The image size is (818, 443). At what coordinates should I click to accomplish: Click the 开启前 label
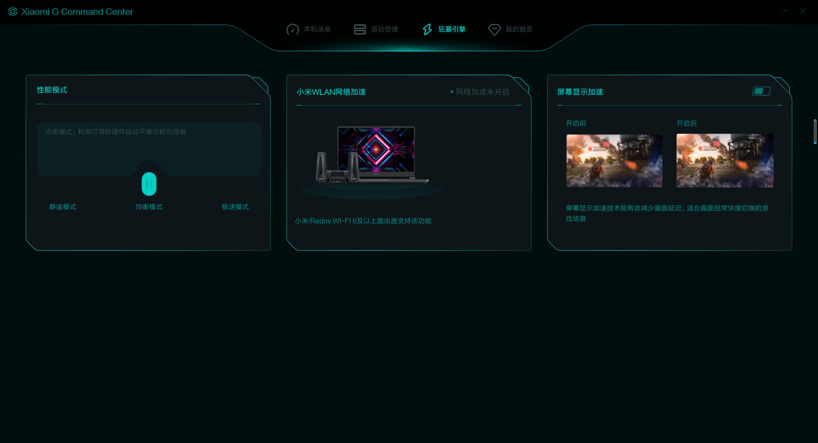(x=576, y=123)
